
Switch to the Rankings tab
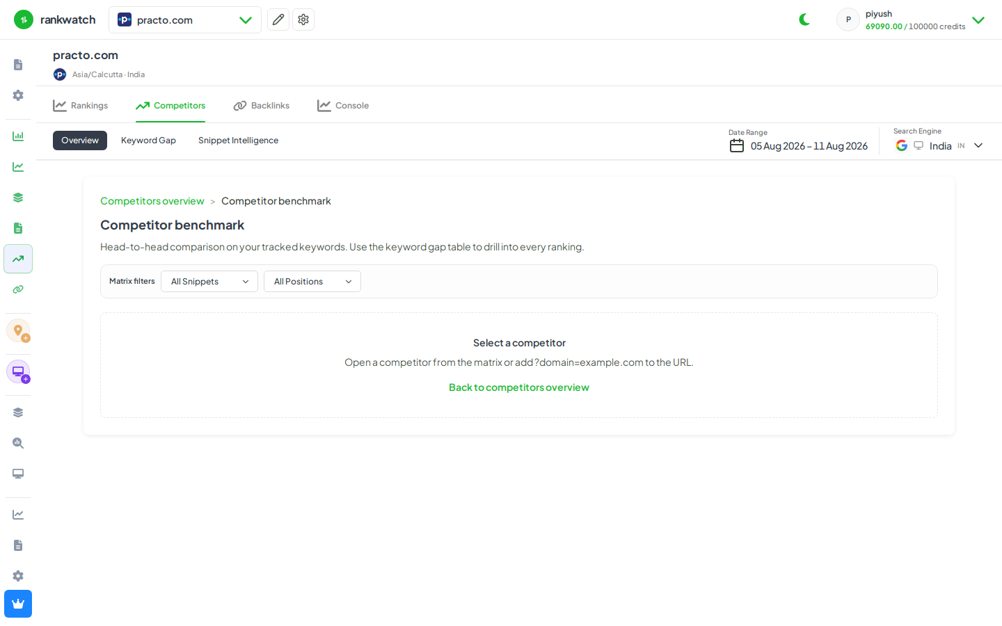pos(81,106)
